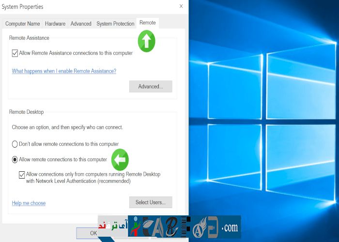Screen dimensions: 339x242
Task: Click the green up arrow icon
Action: coord(147,42)
